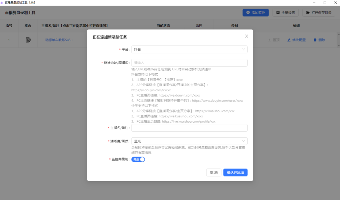340x200 pixels.
Task: Click the 链接地址/频道ID input field
Action: (x=189, y=63)
